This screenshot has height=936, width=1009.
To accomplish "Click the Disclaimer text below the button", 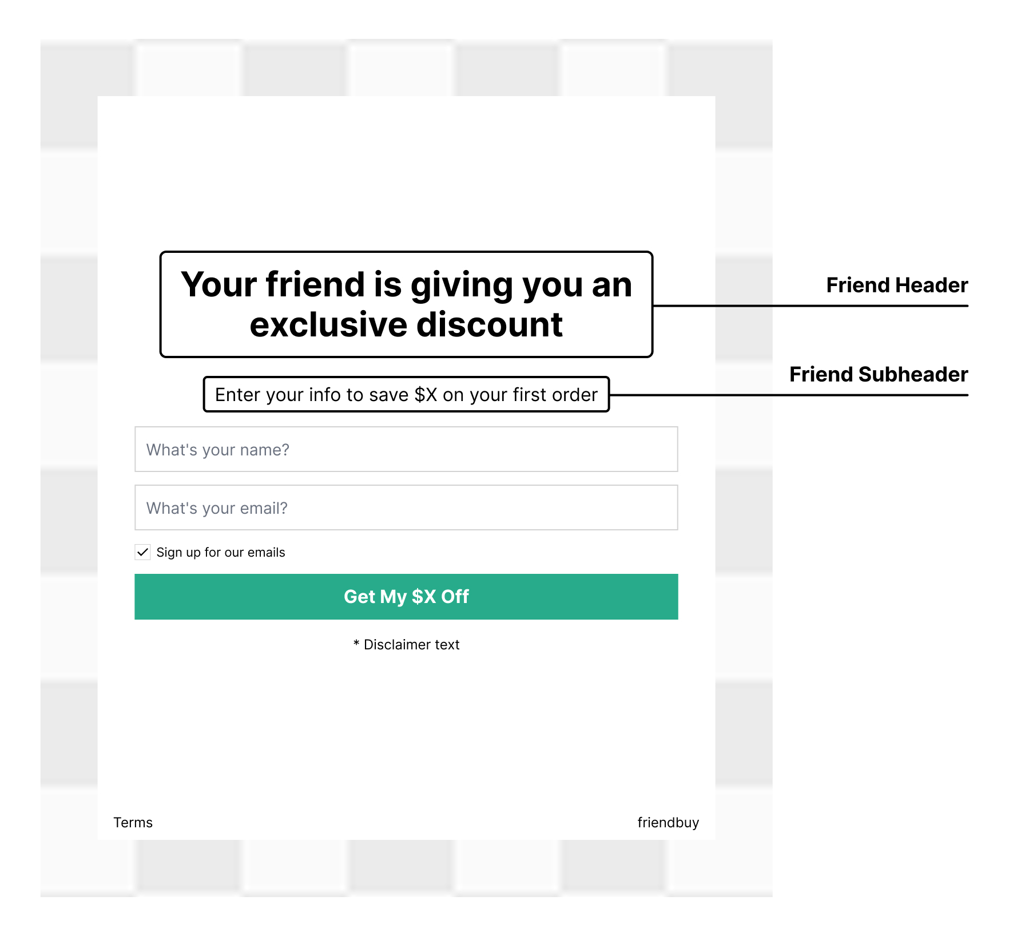I will [411, 645].
